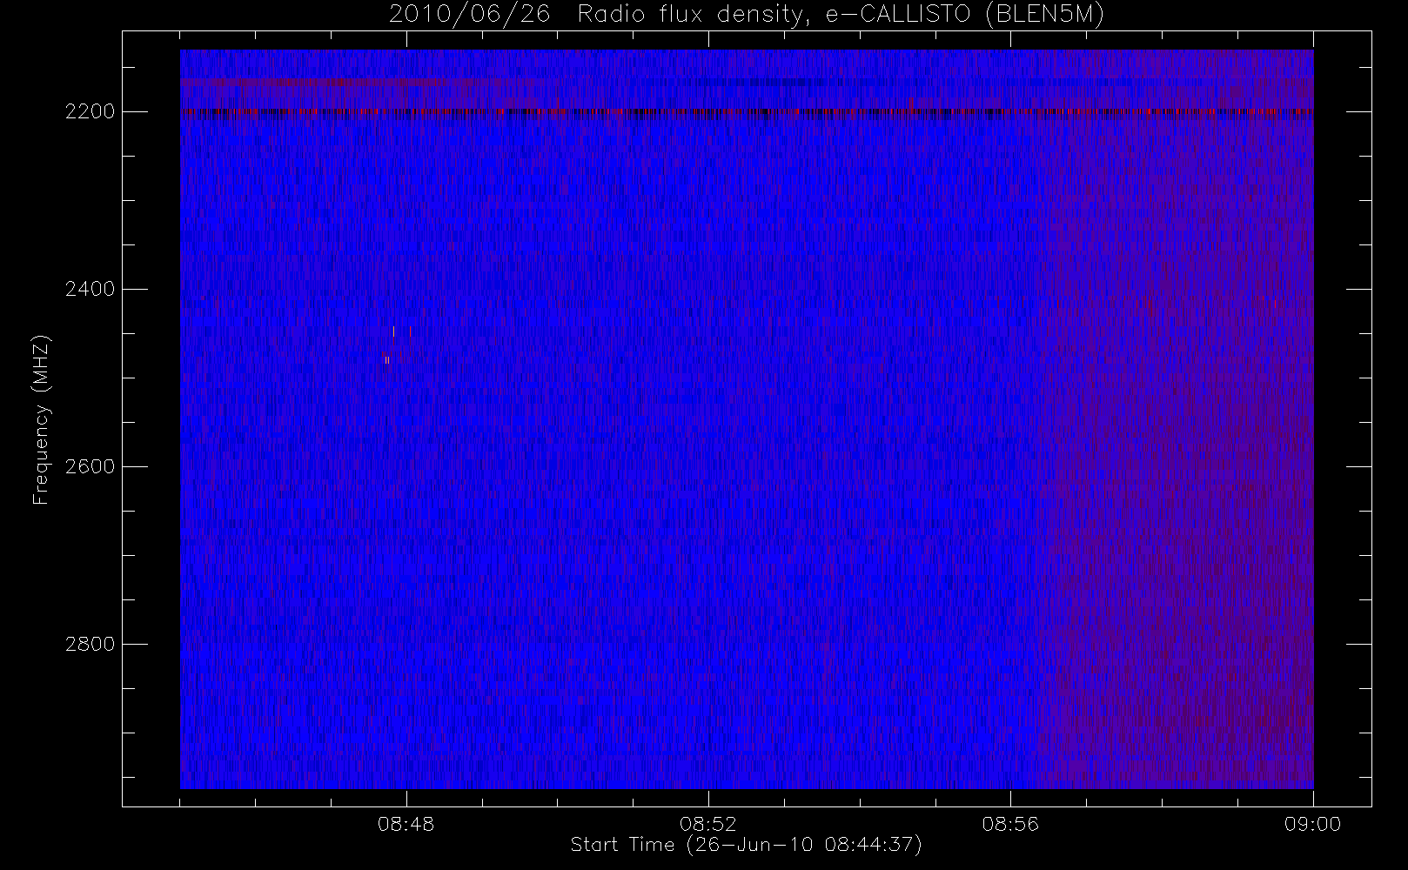Image resolution: width=1408 pixels, height=870 pixels.
Task: Click the '2200' frequency axis label
Action: 91,112
